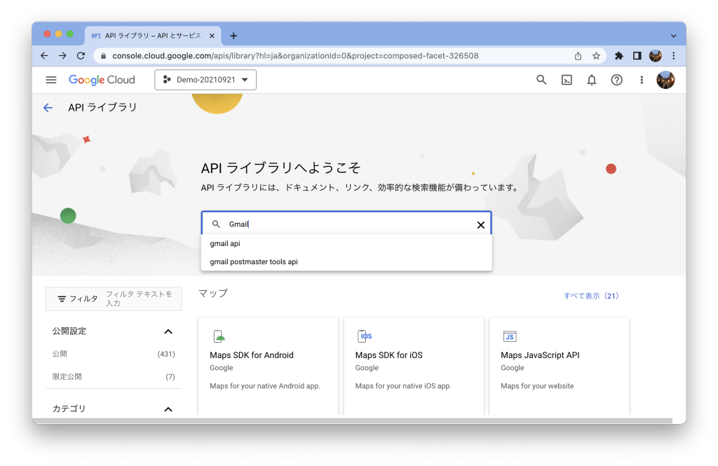Image resolution: width=718 pixels, height=466 pixels.
Task: Filter by 限定公開 visibility (7)
Action: [x=114, y=377]
